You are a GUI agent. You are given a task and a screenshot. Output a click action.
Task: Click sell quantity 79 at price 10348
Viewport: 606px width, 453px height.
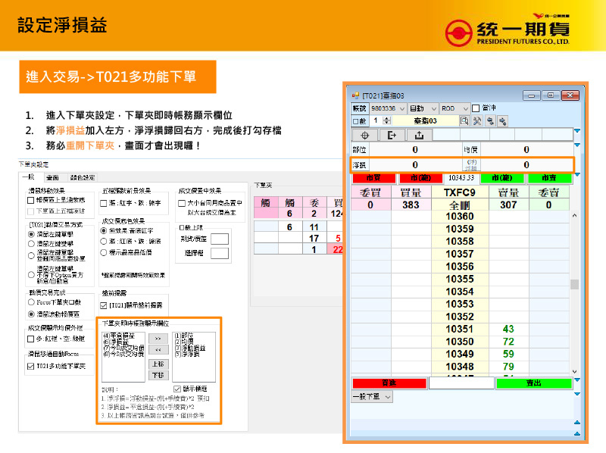pos(508,367)
